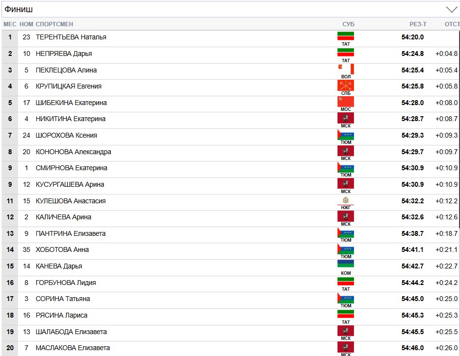Click the РЕЗ-Т column header
Image resolution: width=460 pixels, height=356 pixels.
click(x=418, y=24)
